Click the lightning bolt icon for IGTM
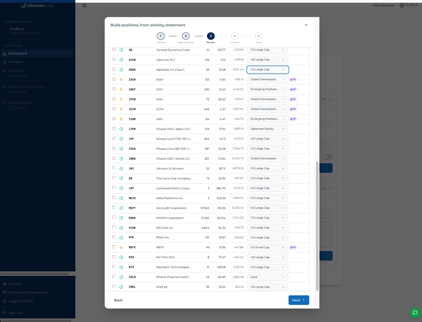 click(x=121, y=109)
